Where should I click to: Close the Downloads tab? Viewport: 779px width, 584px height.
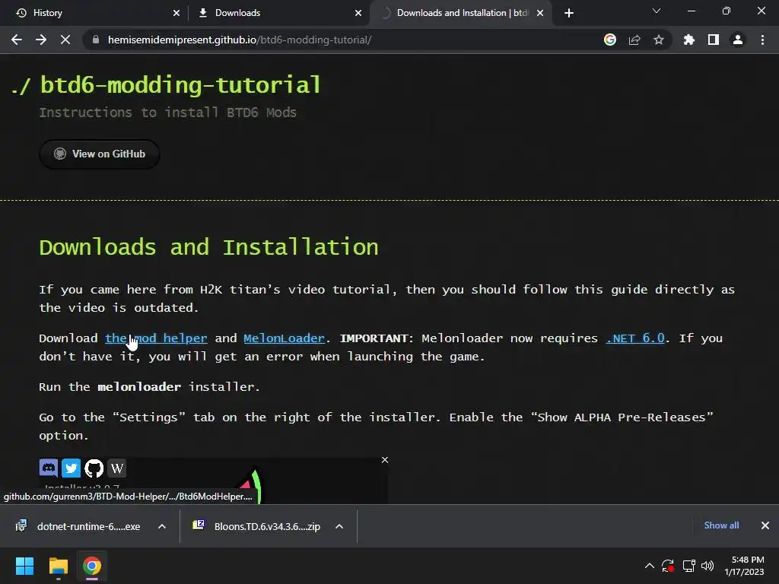(x=358, y=13)
